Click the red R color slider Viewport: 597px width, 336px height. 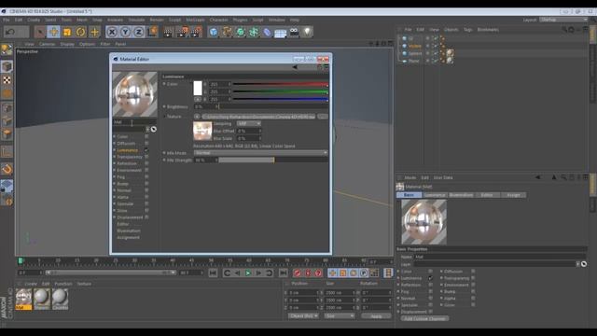click(x=280, y=84)
